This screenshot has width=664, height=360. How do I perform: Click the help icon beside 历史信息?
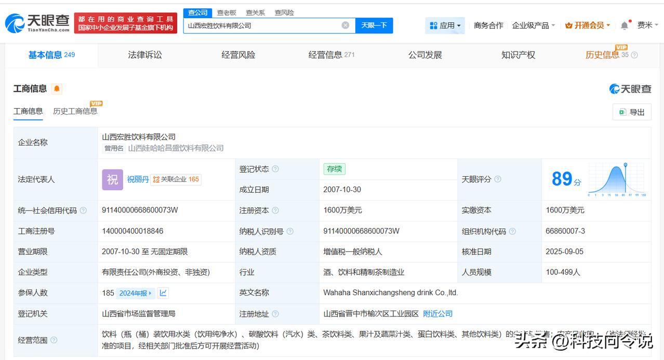[x=634, y=55]
